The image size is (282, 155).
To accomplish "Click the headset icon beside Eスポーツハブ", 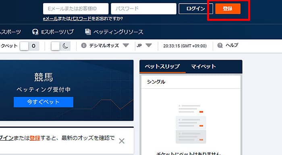I will pos(35,32).
